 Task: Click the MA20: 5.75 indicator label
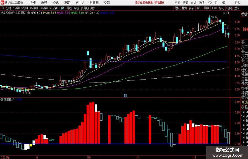coord(64,13)
